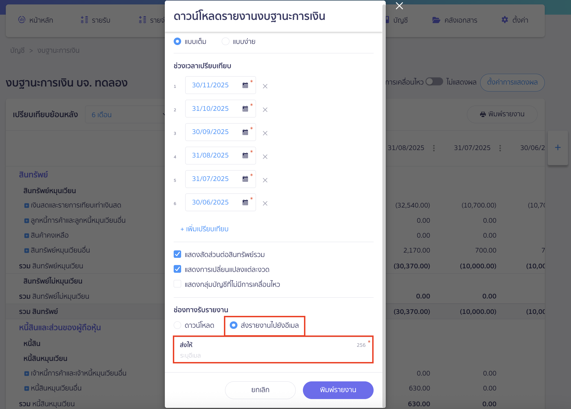Image resolution: width=571 pixels, height=409 pixels.
Task: Open the รายรับ menu
Action: [x=96, y=20]
